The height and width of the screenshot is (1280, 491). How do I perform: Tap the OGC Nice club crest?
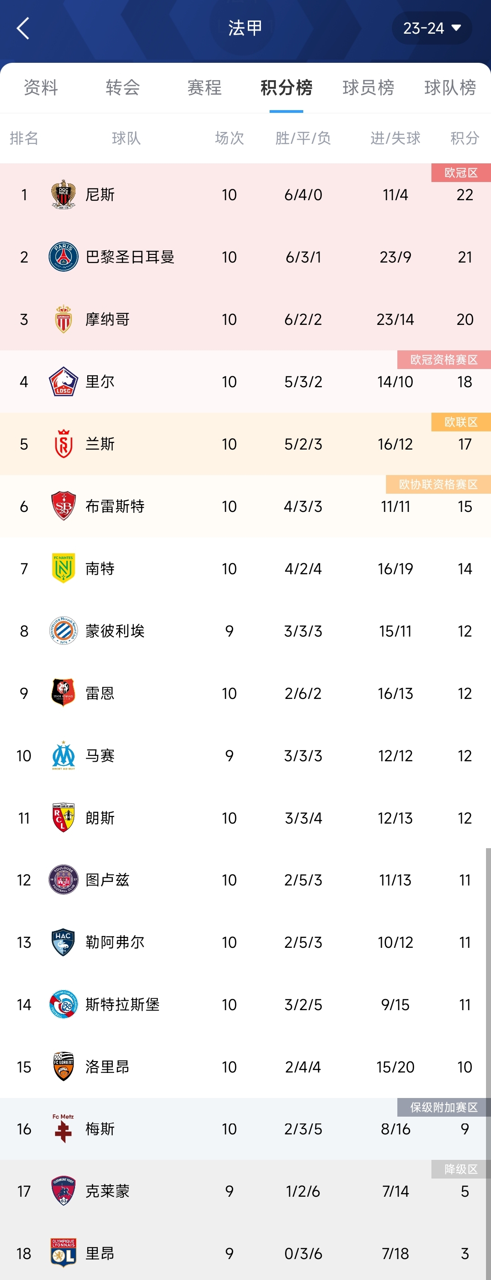coord(64,194)
